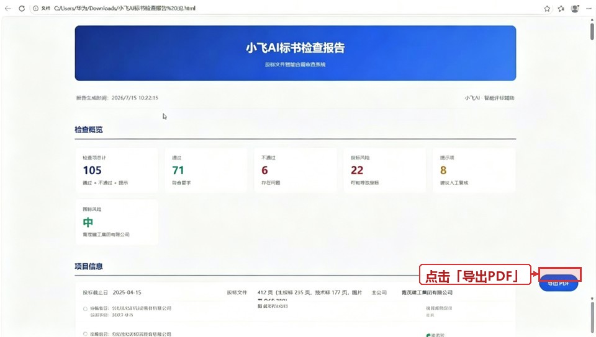This screenshot has width=596, height=337.
Task: Click the bid deadline date 2025-04-15
Action: pos(127,292)
